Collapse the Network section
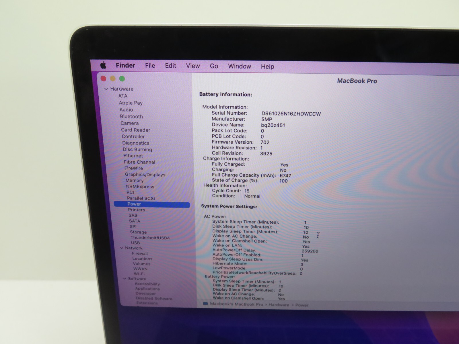459x344 pixels. (x=121, y=248)
